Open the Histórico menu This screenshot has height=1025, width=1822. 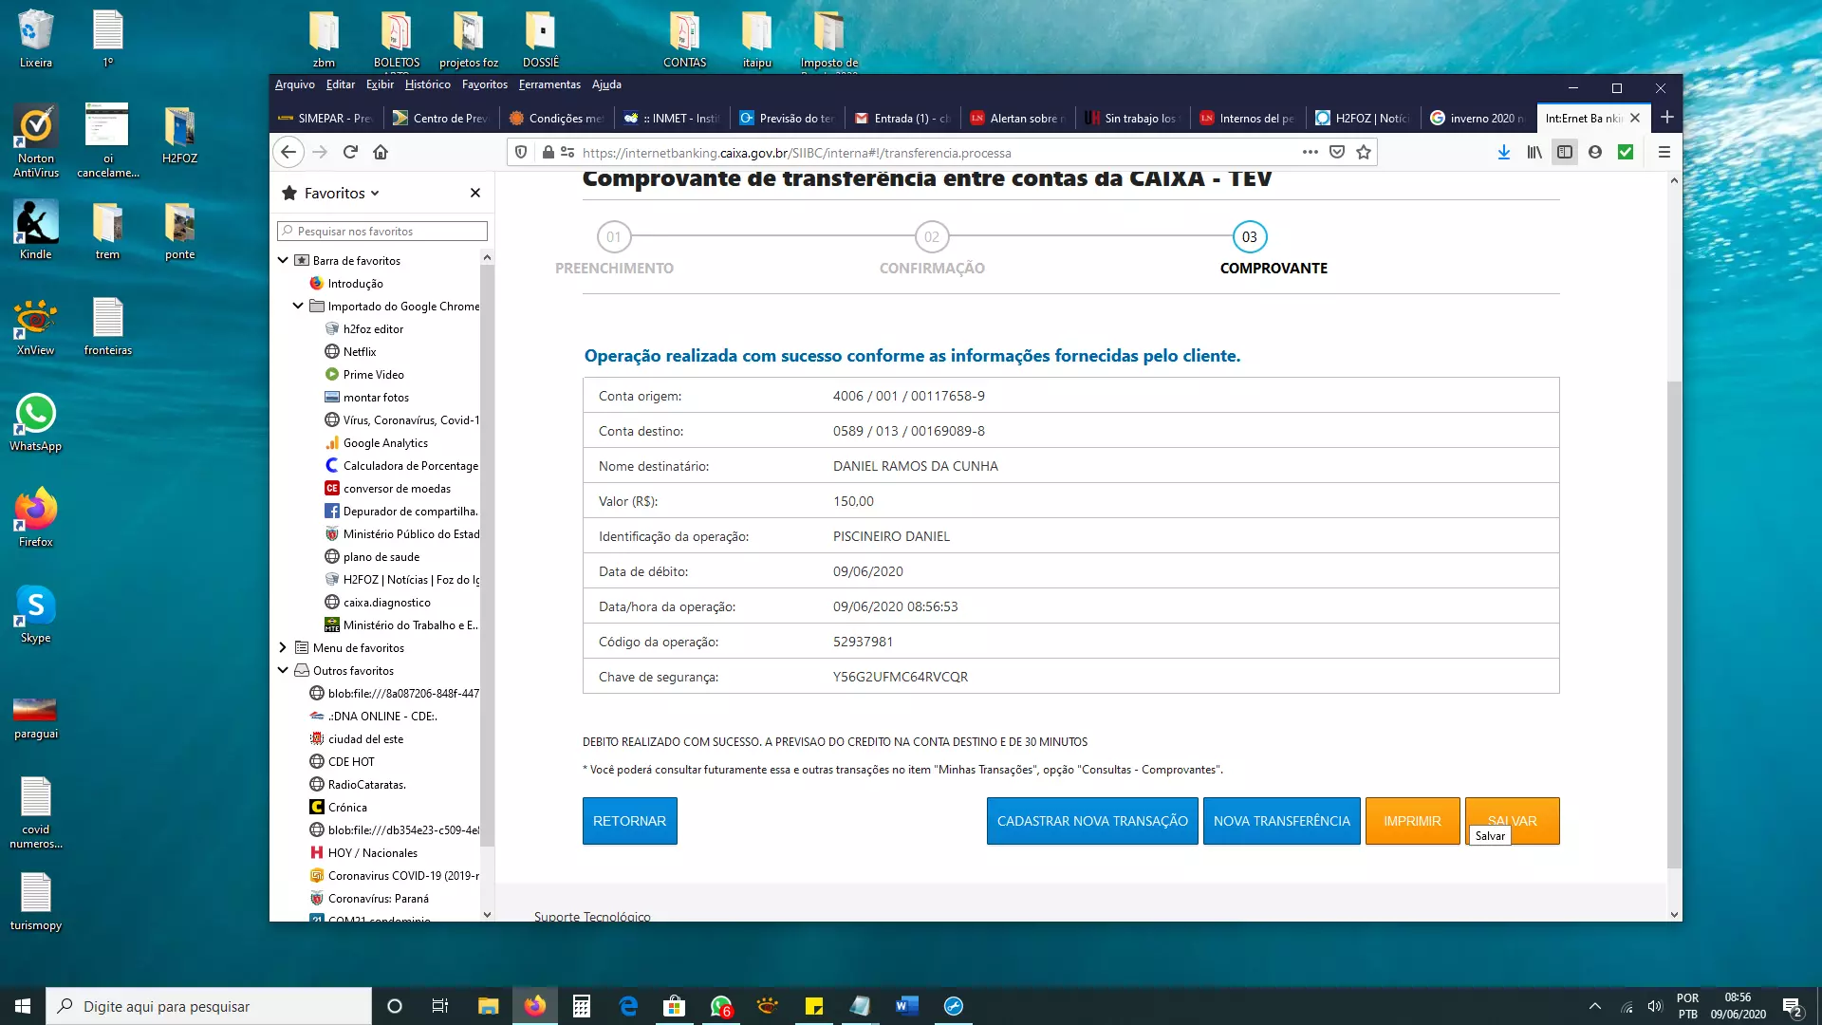(x=427, y=84)
